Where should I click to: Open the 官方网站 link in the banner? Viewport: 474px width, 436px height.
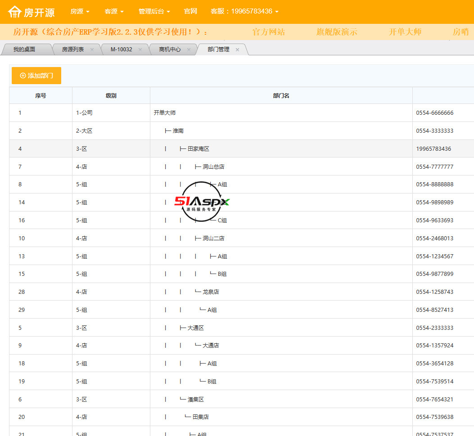click(268, 32)
